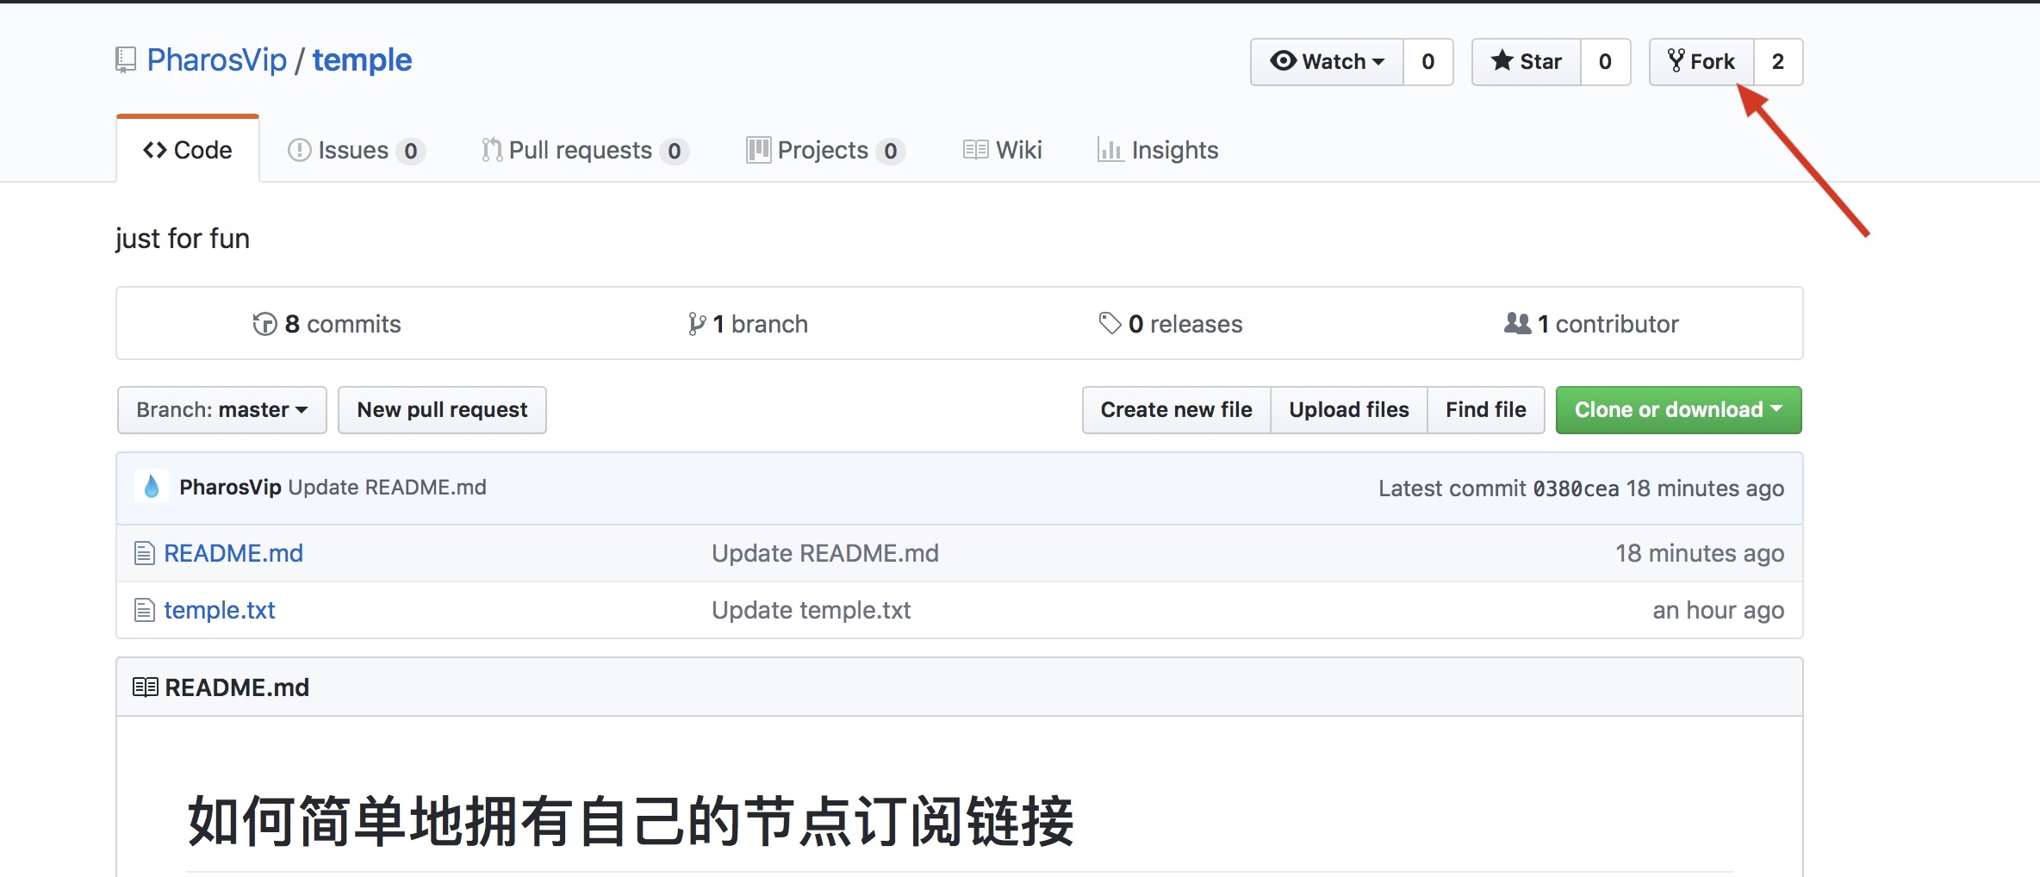Expand Clone or download dropdown
The image size is (2040, 877).
(1679, 410)
